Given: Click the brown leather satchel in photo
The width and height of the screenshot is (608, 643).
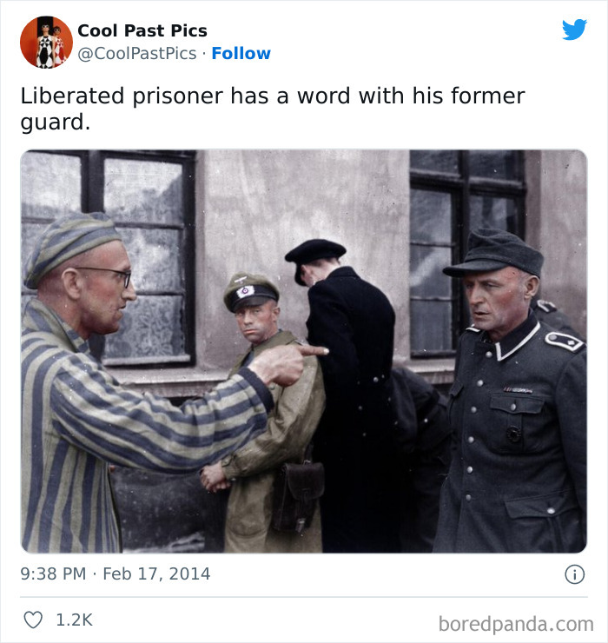Looking at the screenshot, I should [x=298, y=497].
